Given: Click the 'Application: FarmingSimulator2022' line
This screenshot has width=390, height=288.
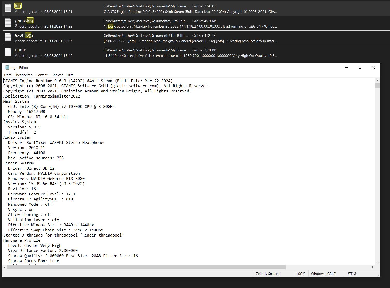Looking at the screenshot, I should pos(42,96).
